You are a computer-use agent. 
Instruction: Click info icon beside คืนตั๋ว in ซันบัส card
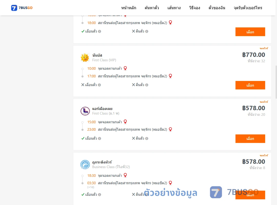[147, 85]
